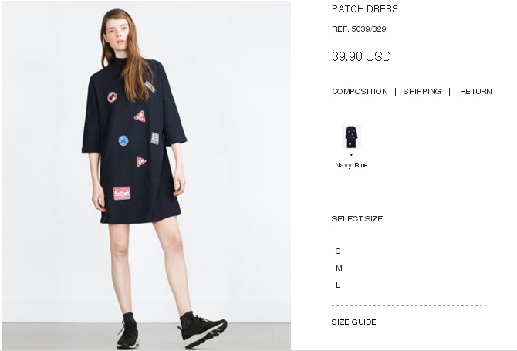Open the SIZE GUIDE

pos(353,322)
